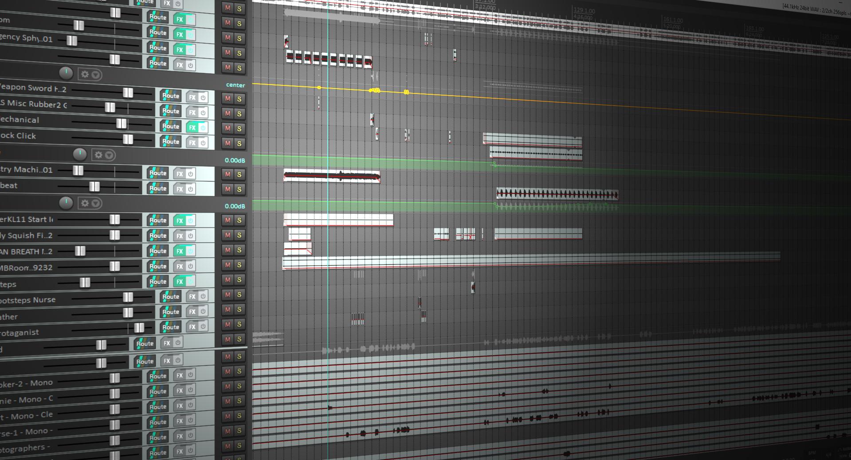
Task: Open FX chain of Mechanical track
Action: (192, 128)
